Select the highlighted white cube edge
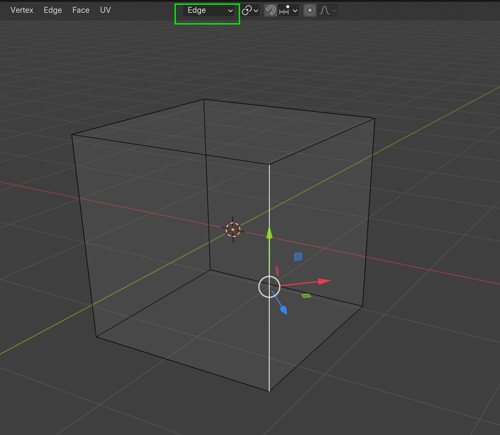This screenshot has width=500, height=435. (x=269, y=336)
